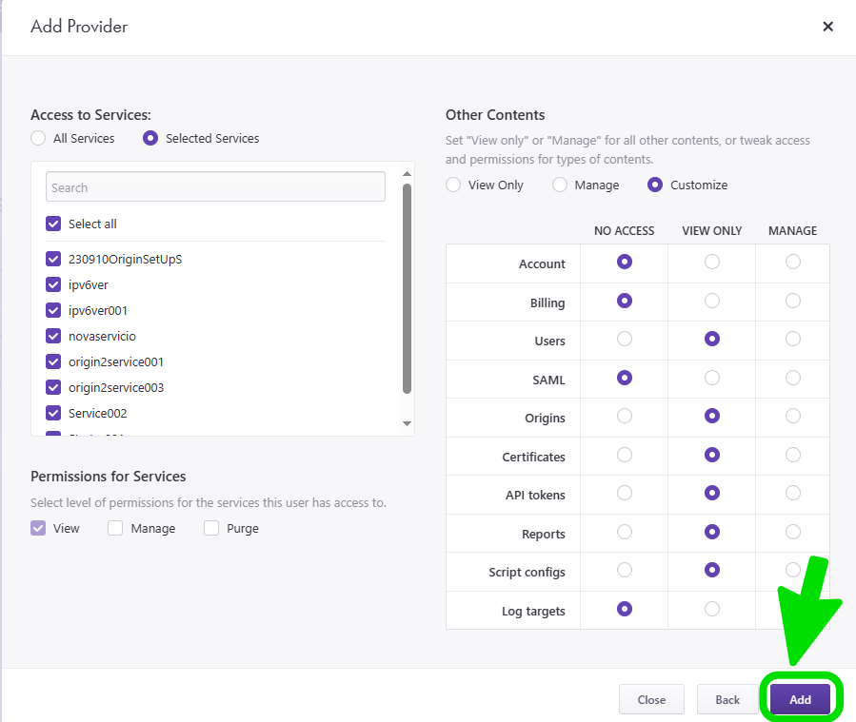Viewport: 856px width, 722px height.
Task: Uncheck the novaservicio service checkbox
Action: pyautogui.click(x=53, y=336)
